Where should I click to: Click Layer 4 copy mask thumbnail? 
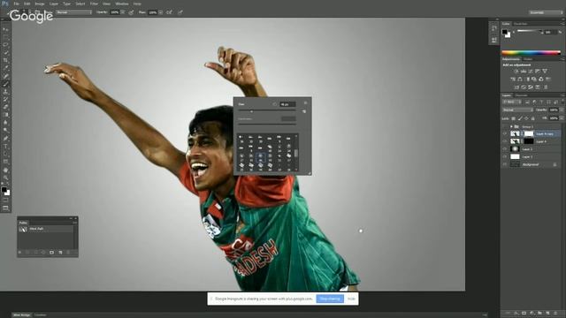click(x=529, y=133)
